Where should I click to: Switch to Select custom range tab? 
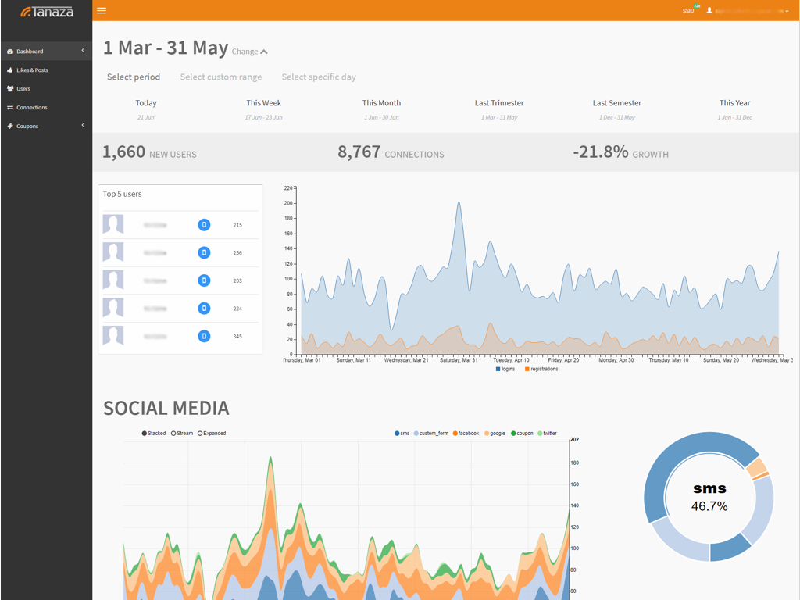221,77
